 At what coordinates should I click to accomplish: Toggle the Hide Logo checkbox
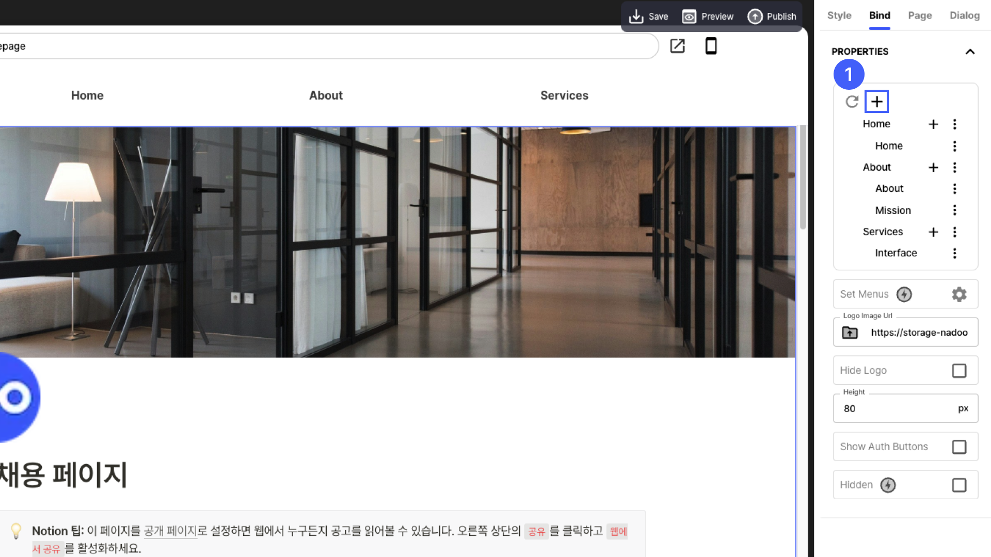coord(959,371)
